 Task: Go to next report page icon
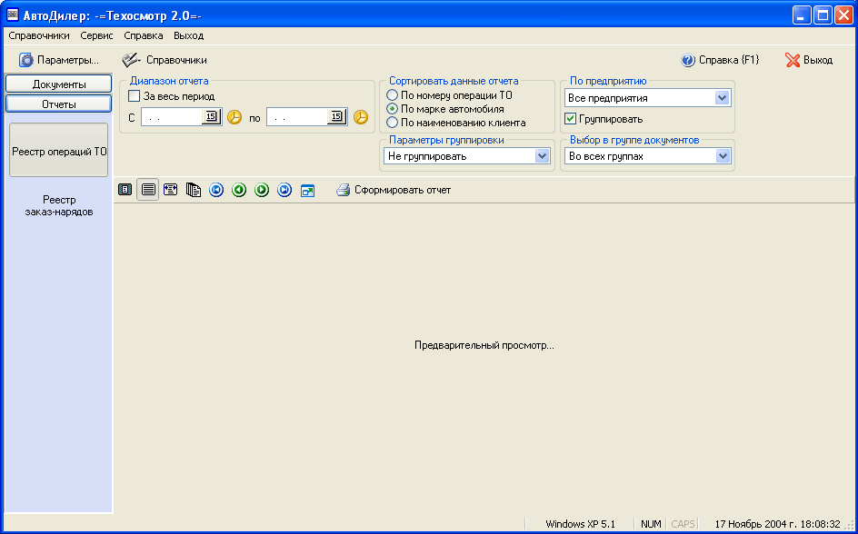pyautogui.click(x=262, y=190)
